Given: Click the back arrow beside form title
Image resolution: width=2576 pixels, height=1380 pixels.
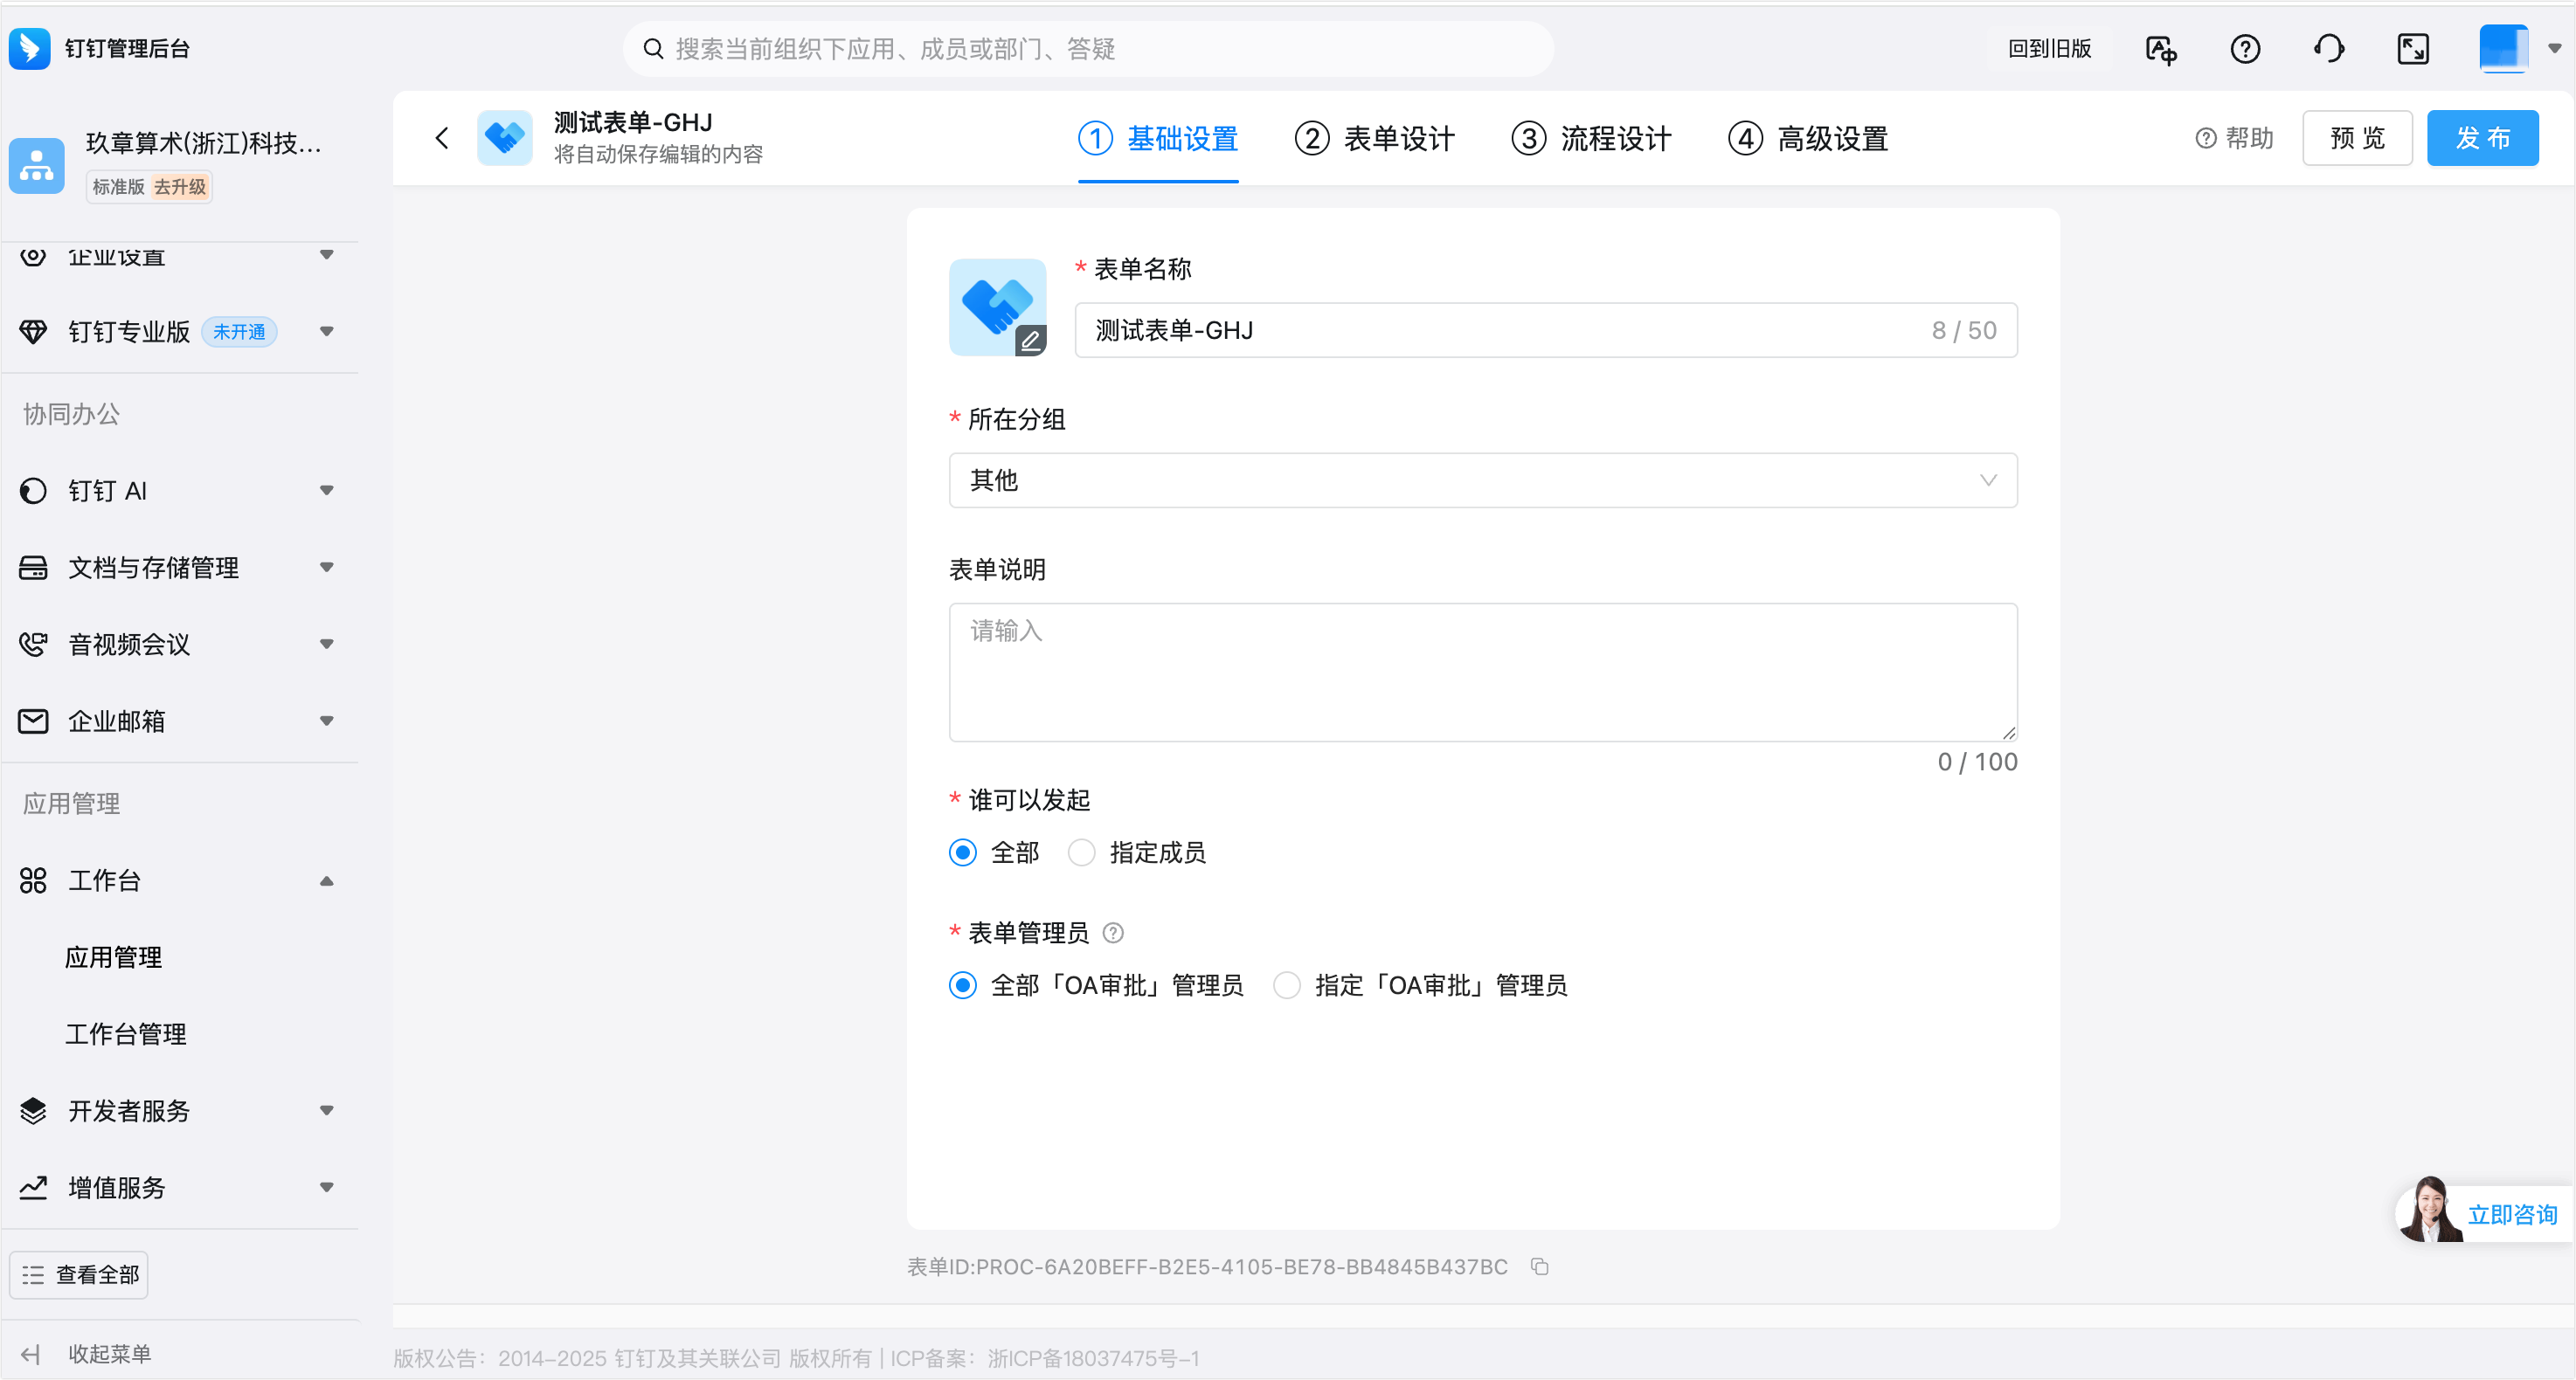Looking at the screenshot, I should coord(442,138).
